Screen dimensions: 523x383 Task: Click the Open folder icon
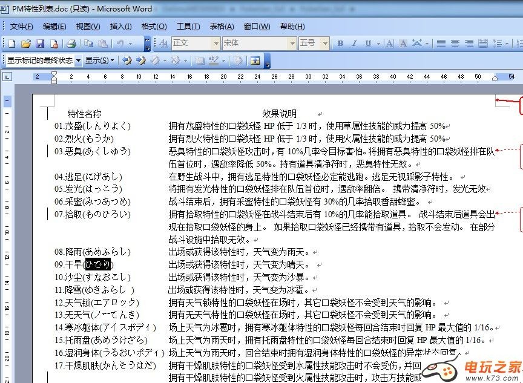tap(26, 44)
